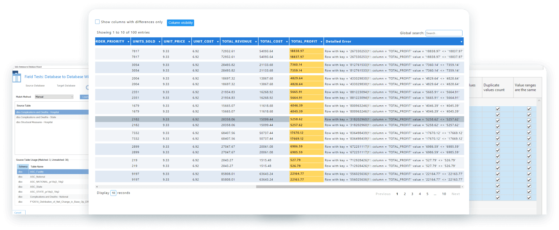This screenshot has height=230, width=559.
Task: Go to page 2 of results
Action: coord(405,194)
